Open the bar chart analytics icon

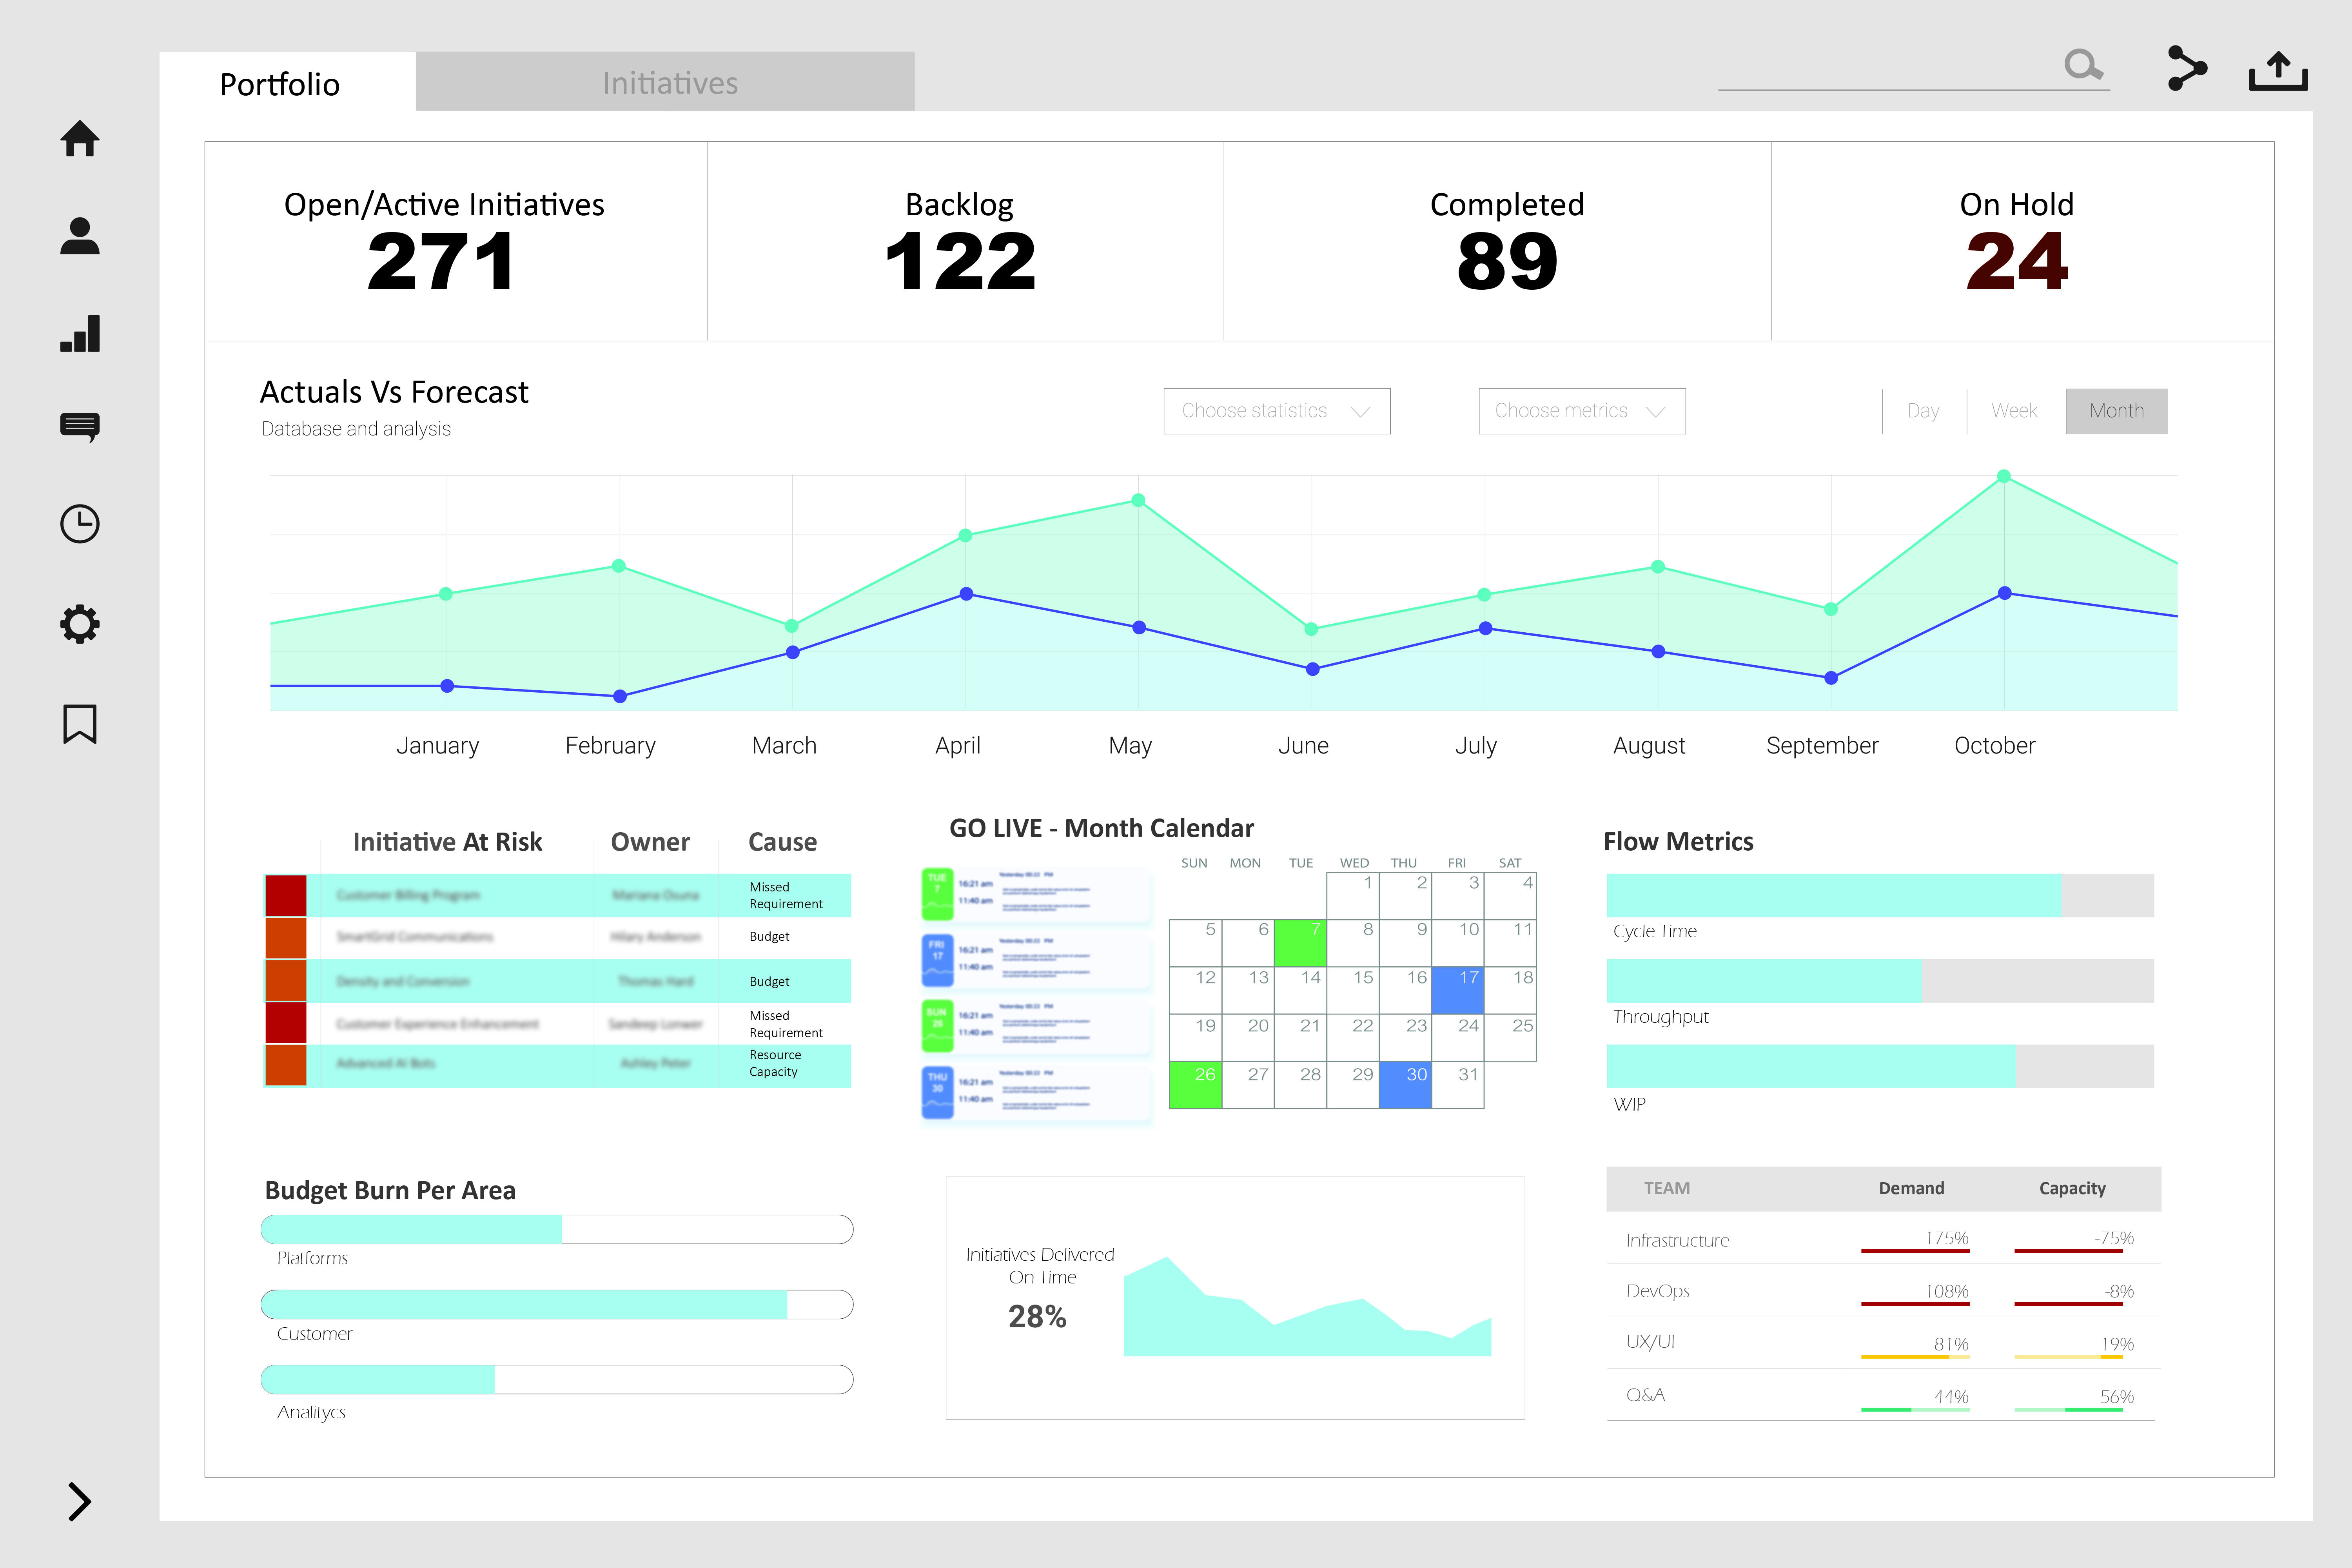click(80, 333)
